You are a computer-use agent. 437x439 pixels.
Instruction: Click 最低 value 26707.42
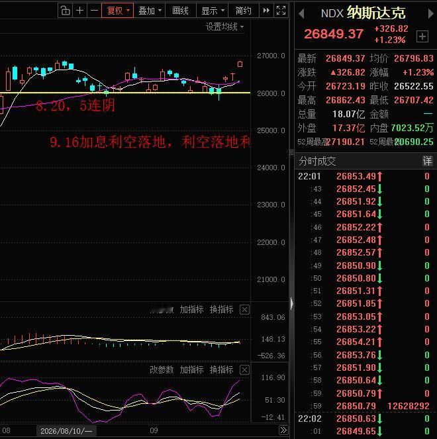click(413, 100)
